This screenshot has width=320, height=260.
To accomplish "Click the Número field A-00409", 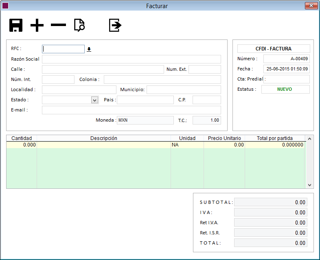I will click(x=287, y=59).
